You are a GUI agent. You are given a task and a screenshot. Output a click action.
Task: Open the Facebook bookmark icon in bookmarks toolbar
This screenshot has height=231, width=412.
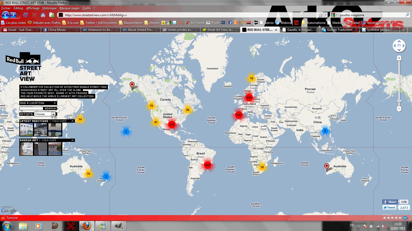[230, 23]
